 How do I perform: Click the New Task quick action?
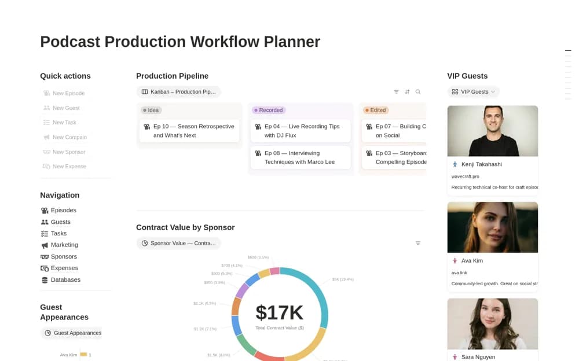(60, 123)
